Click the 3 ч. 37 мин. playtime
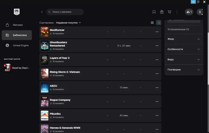 pyautogui.click(x=124, y=46)
